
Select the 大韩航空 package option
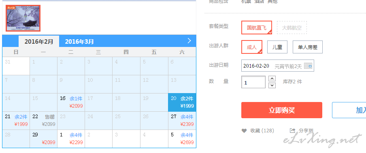pos(292,28)
